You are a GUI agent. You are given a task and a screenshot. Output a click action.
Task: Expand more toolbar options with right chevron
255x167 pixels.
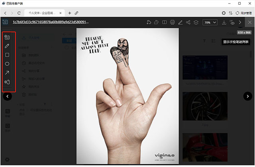pos(240,22)
